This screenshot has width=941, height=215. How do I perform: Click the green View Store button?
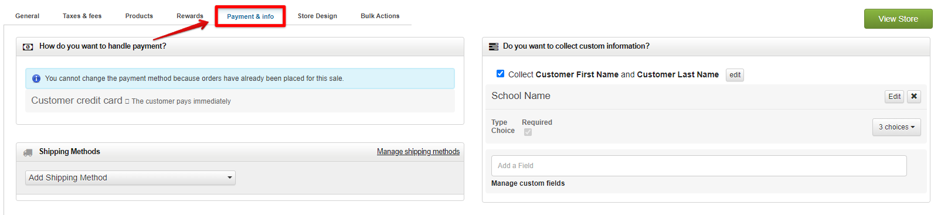point(898,19)
